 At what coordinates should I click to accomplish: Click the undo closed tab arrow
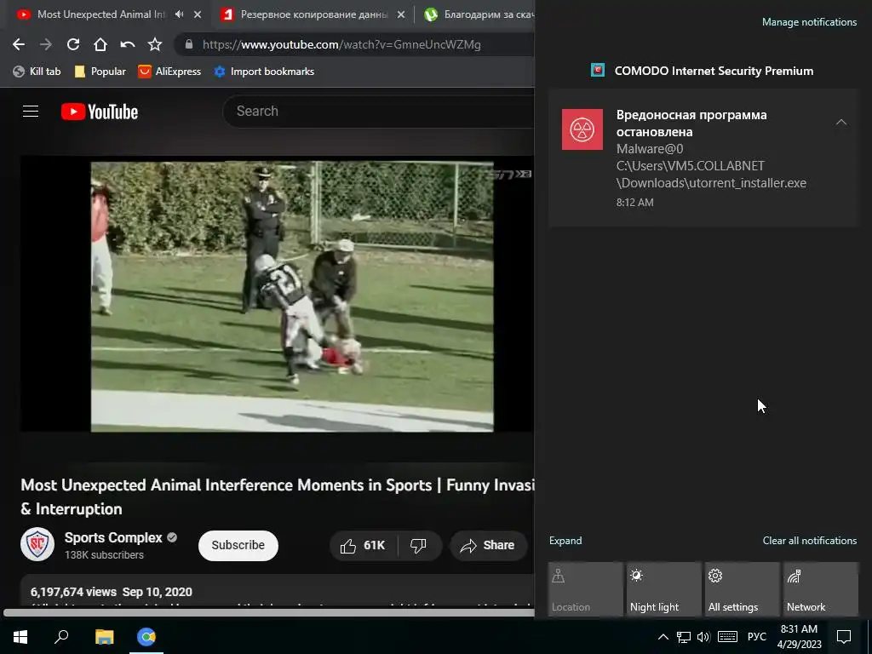[128, 44]
